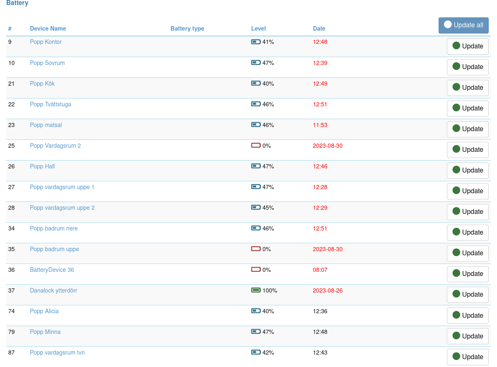Viewport: 497px width, 367px height.
Task: Sort by the Device Name column header
Action: coord(48,29)
